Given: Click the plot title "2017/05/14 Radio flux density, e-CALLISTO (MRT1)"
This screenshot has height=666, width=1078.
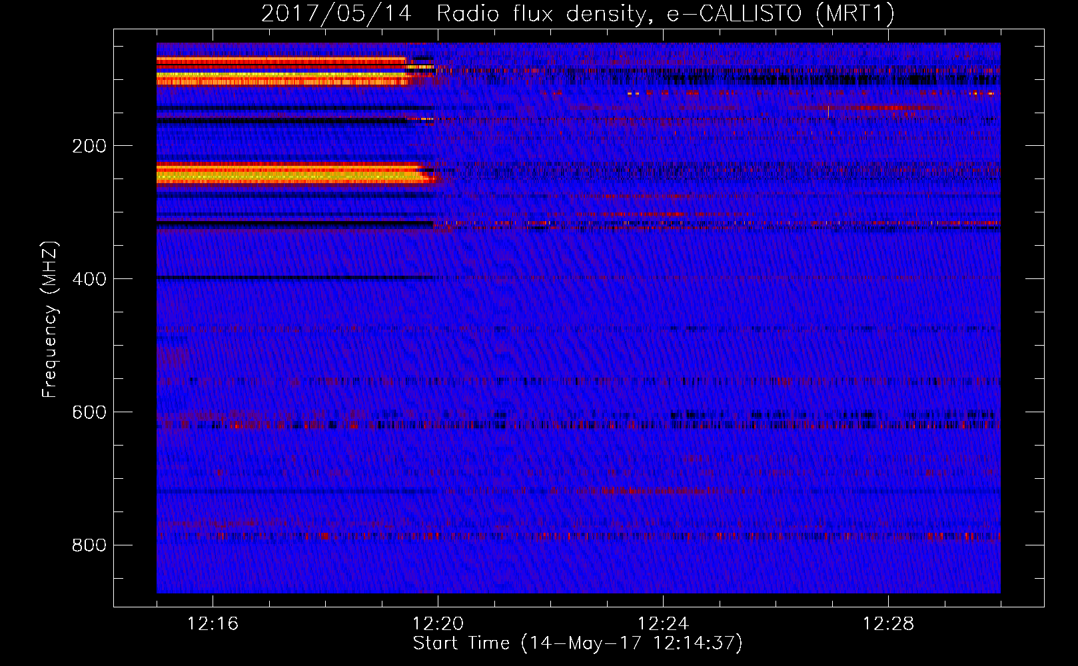Looking at the screenshot, I should pos(578,13).
